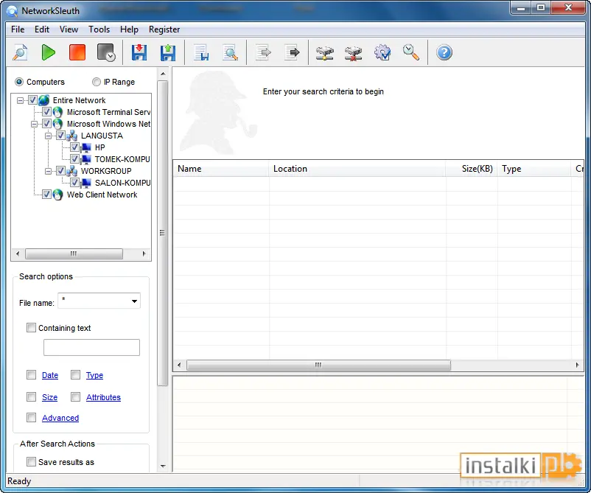Open the scheduled search icon with clock
Image resolution: width=591 pixels, height=493 pixels.
tap(106, 52)
